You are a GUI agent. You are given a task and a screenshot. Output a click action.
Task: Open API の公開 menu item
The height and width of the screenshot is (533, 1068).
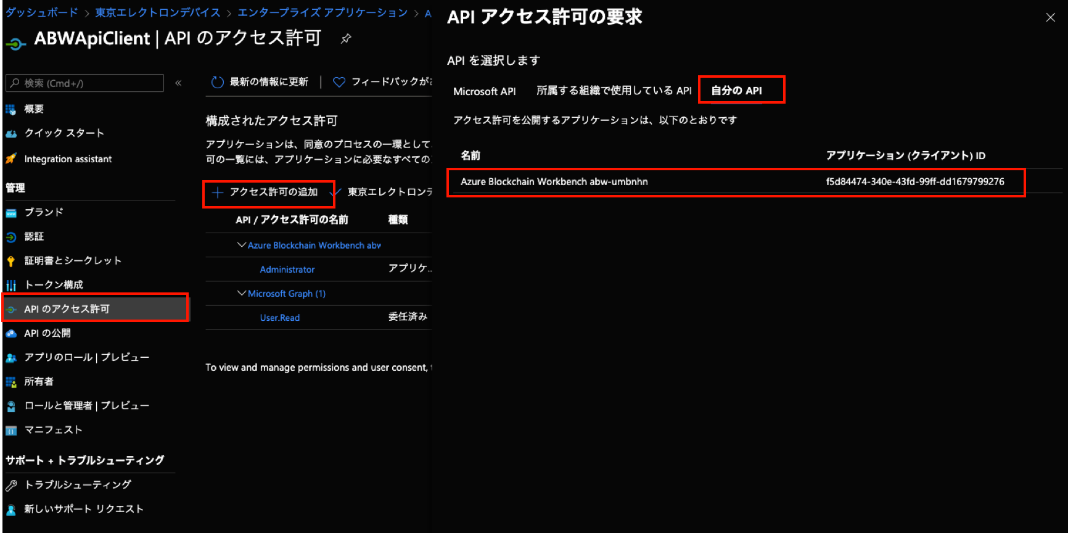pos(47,333)
